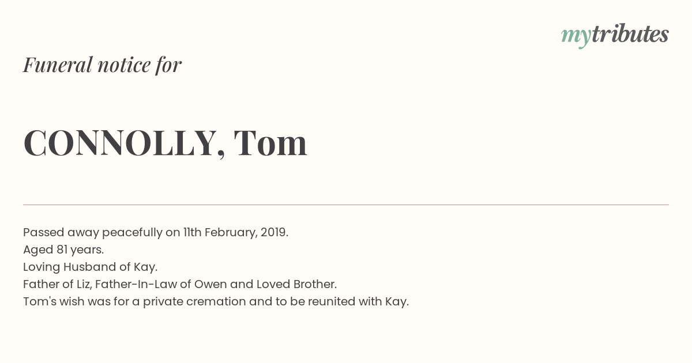Click the "Funeral notice for" heading
This screenshot has width=692, height=363.
click(102, 65)
